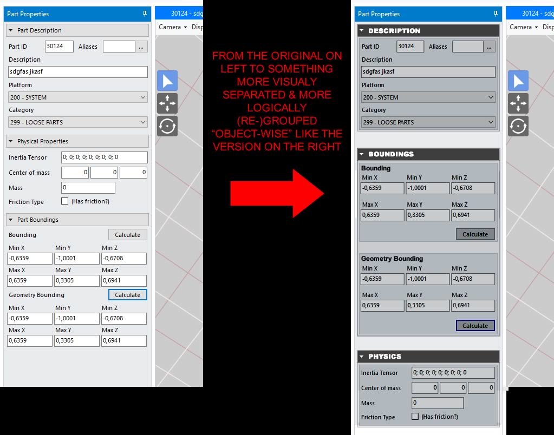Click Calculate under Bounding in right panel
The height and width of the screenshot is (435, 554).
pyautogui.click(x=475, y=234)
